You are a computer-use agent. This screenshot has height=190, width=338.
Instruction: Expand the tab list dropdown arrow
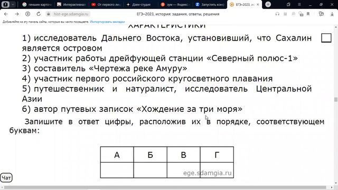click(13, 4)
